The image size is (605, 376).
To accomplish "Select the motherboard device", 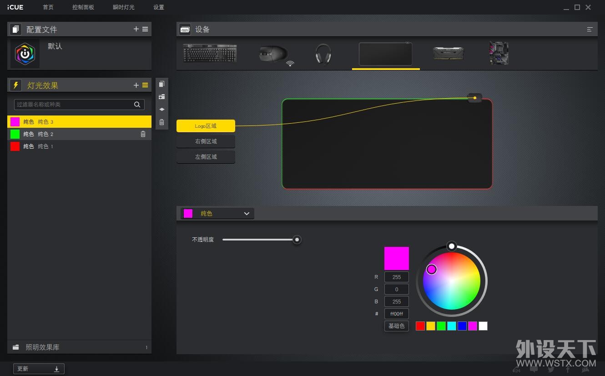I will 499,53.
